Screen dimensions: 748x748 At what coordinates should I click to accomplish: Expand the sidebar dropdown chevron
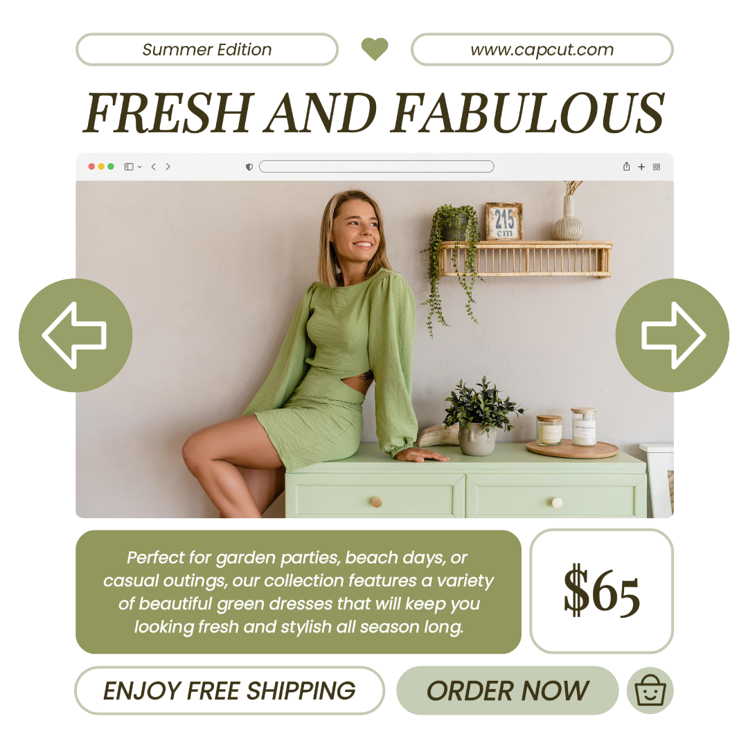pyautogui.click(x=139, y=167)
